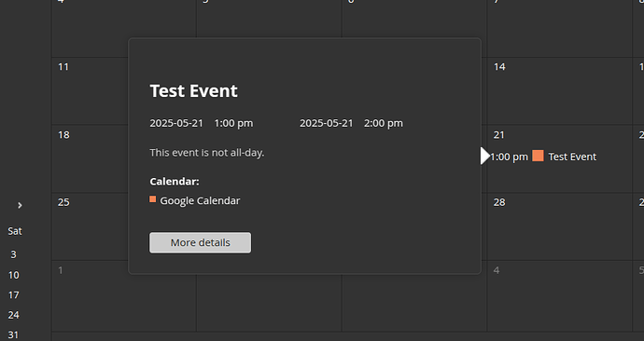Select the start time 1:00 pm
Image resolution: width=644 pixels, height=341 pixels.
pos(233,123)
